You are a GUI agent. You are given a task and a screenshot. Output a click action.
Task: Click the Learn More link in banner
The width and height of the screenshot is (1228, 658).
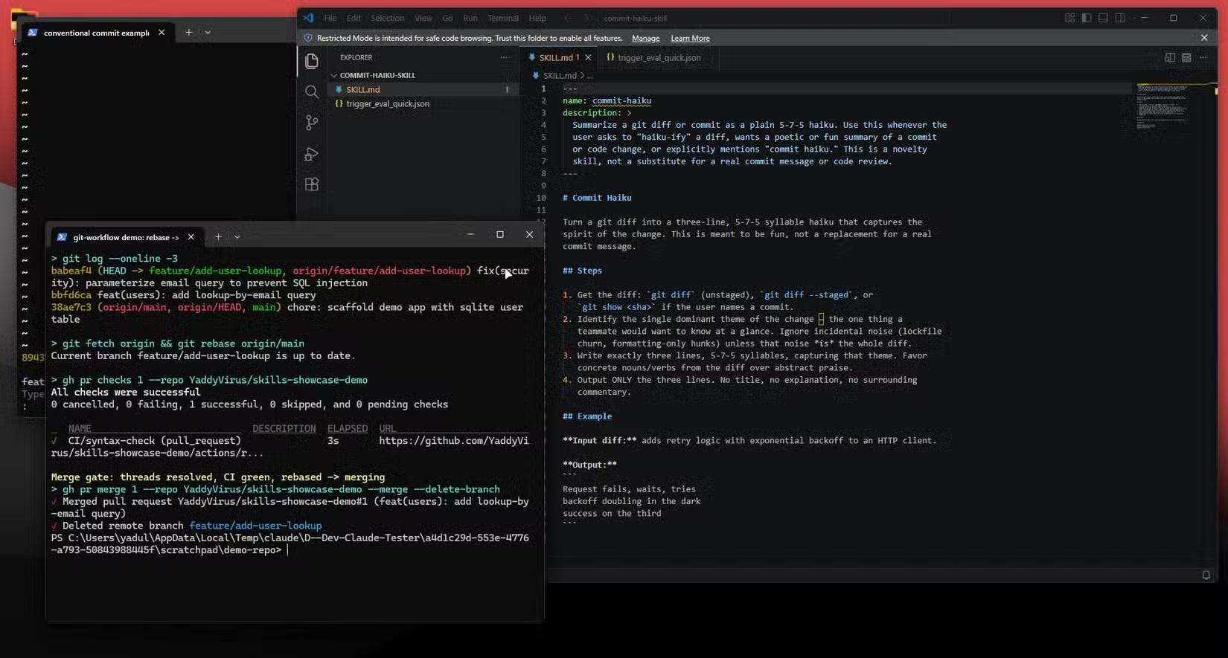click(x=690, y=38)
